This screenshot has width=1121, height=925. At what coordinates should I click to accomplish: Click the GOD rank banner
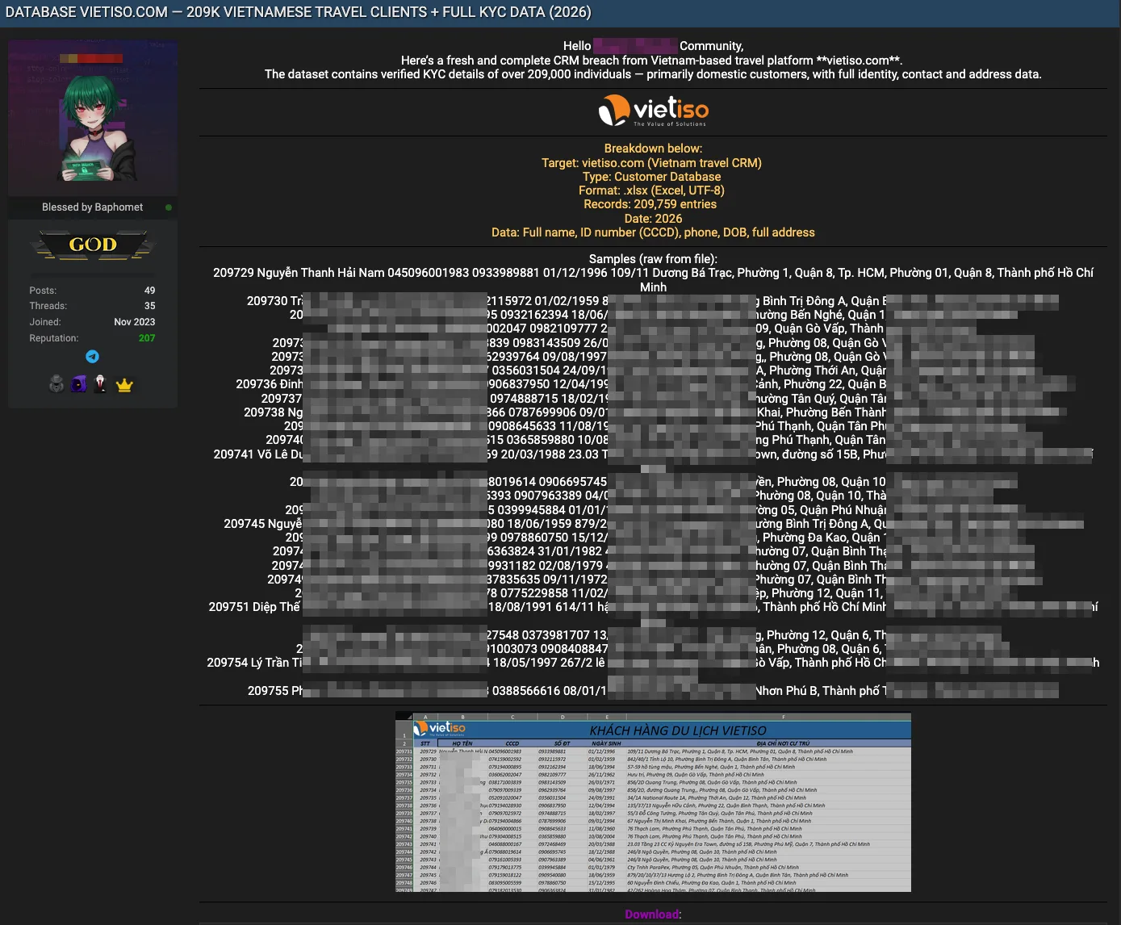click(93, 245)
